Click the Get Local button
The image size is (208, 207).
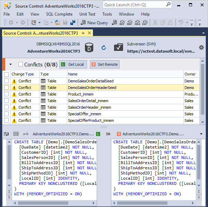73,64
